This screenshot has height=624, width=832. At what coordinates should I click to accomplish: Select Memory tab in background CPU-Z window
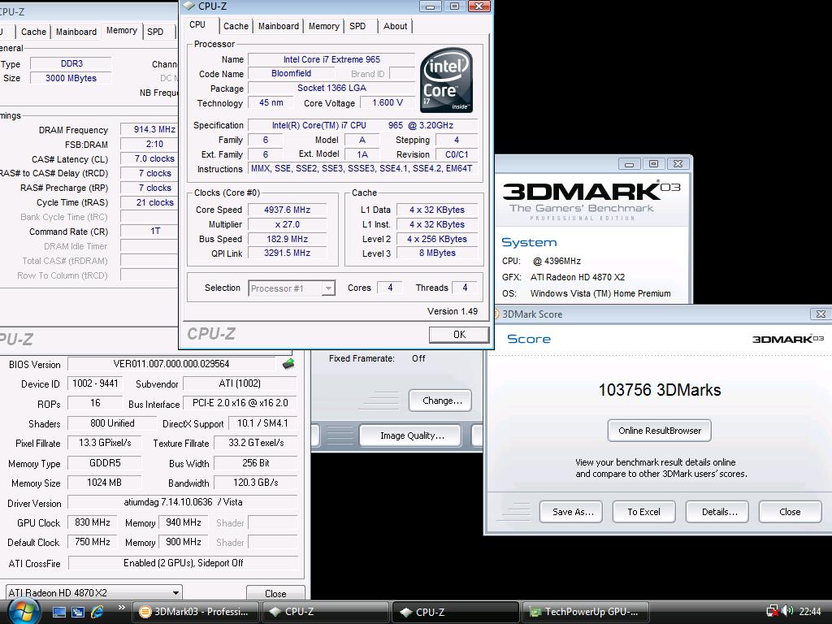122,31
